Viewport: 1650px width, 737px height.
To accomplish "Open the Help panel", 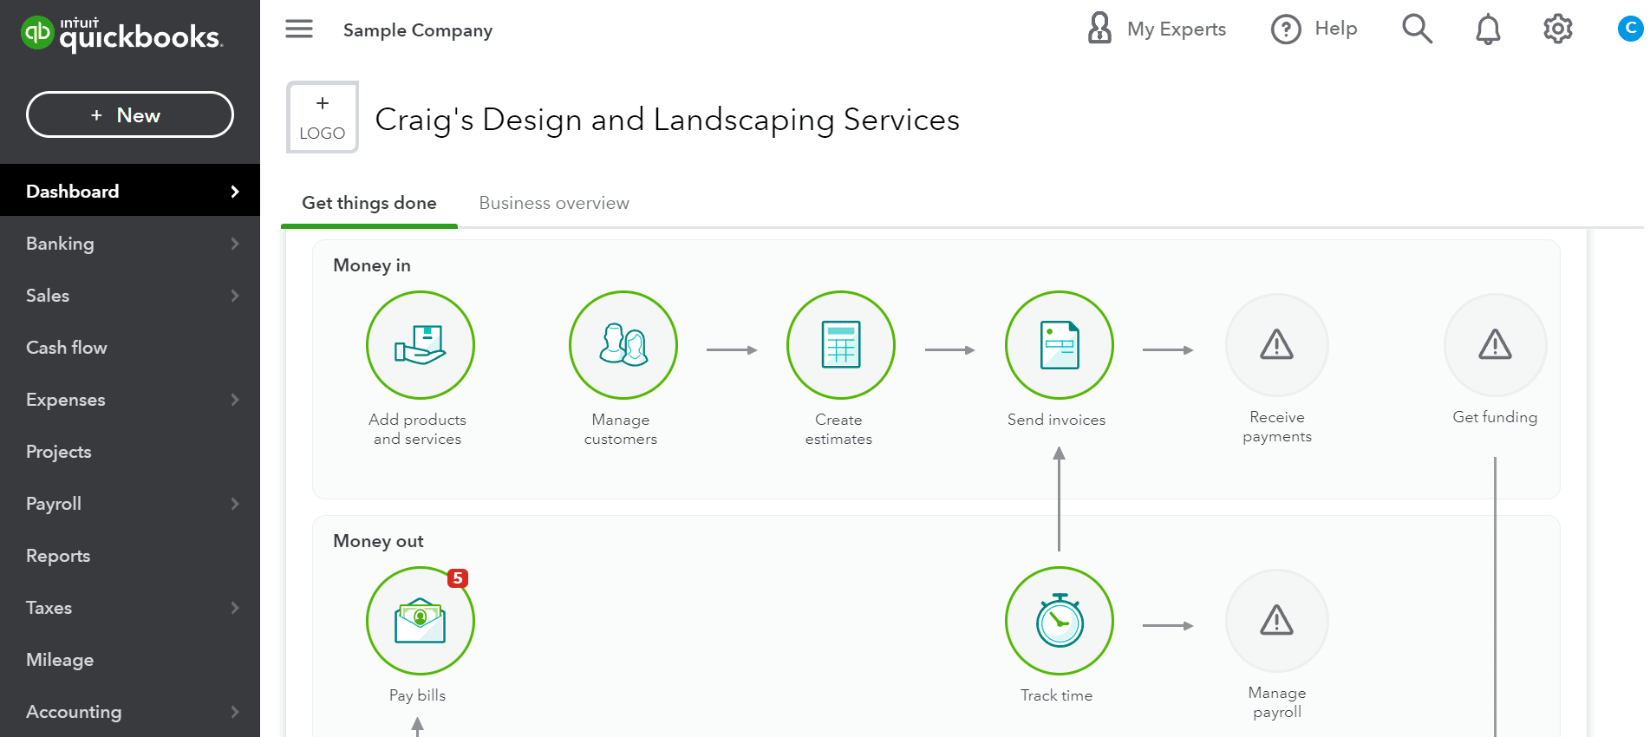I will 1314,29.
